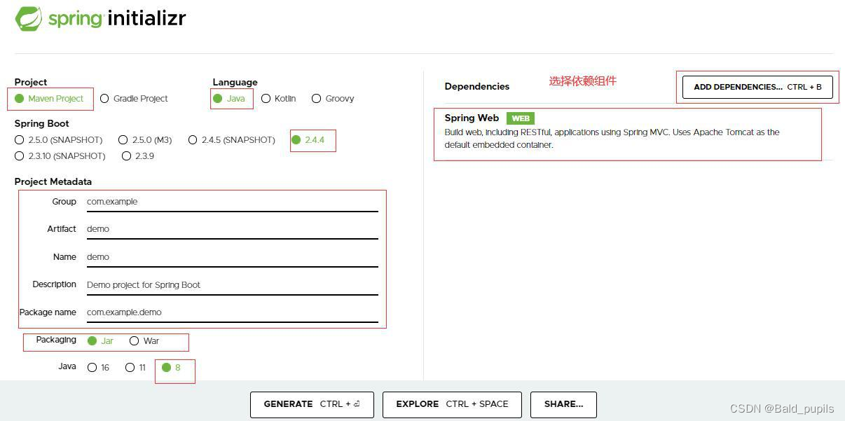
Task: Click the Spring Boot section heading
Action: click(x=42, y=123)
